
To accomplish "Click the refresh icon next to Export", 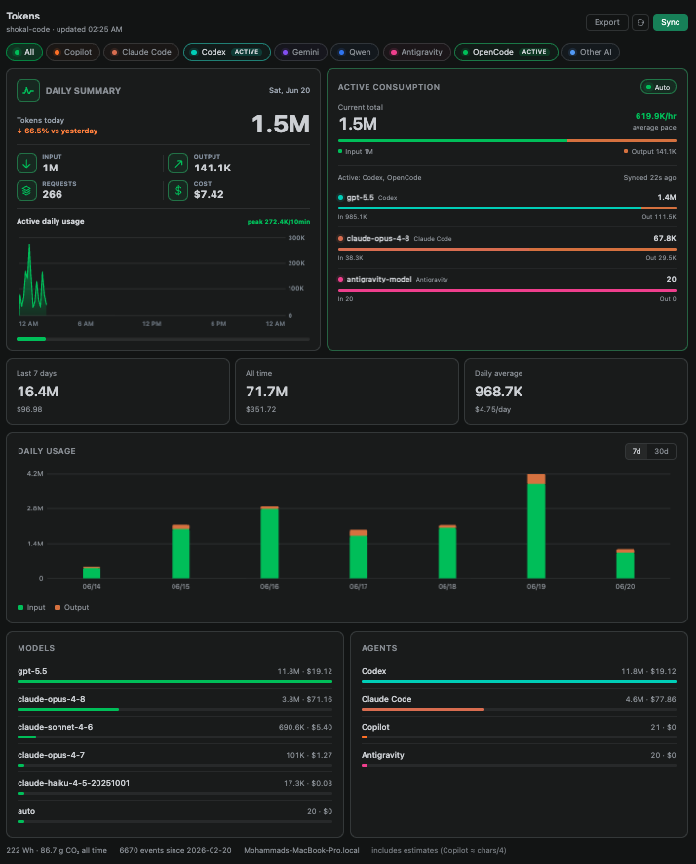I will [x=640, y=22].
